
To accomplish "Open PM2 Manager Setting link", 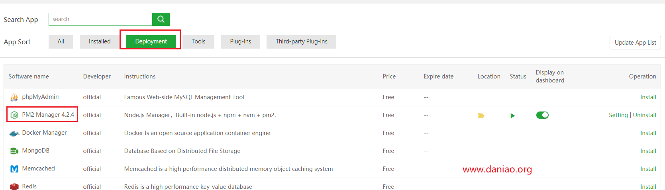I will coord(618,115).
